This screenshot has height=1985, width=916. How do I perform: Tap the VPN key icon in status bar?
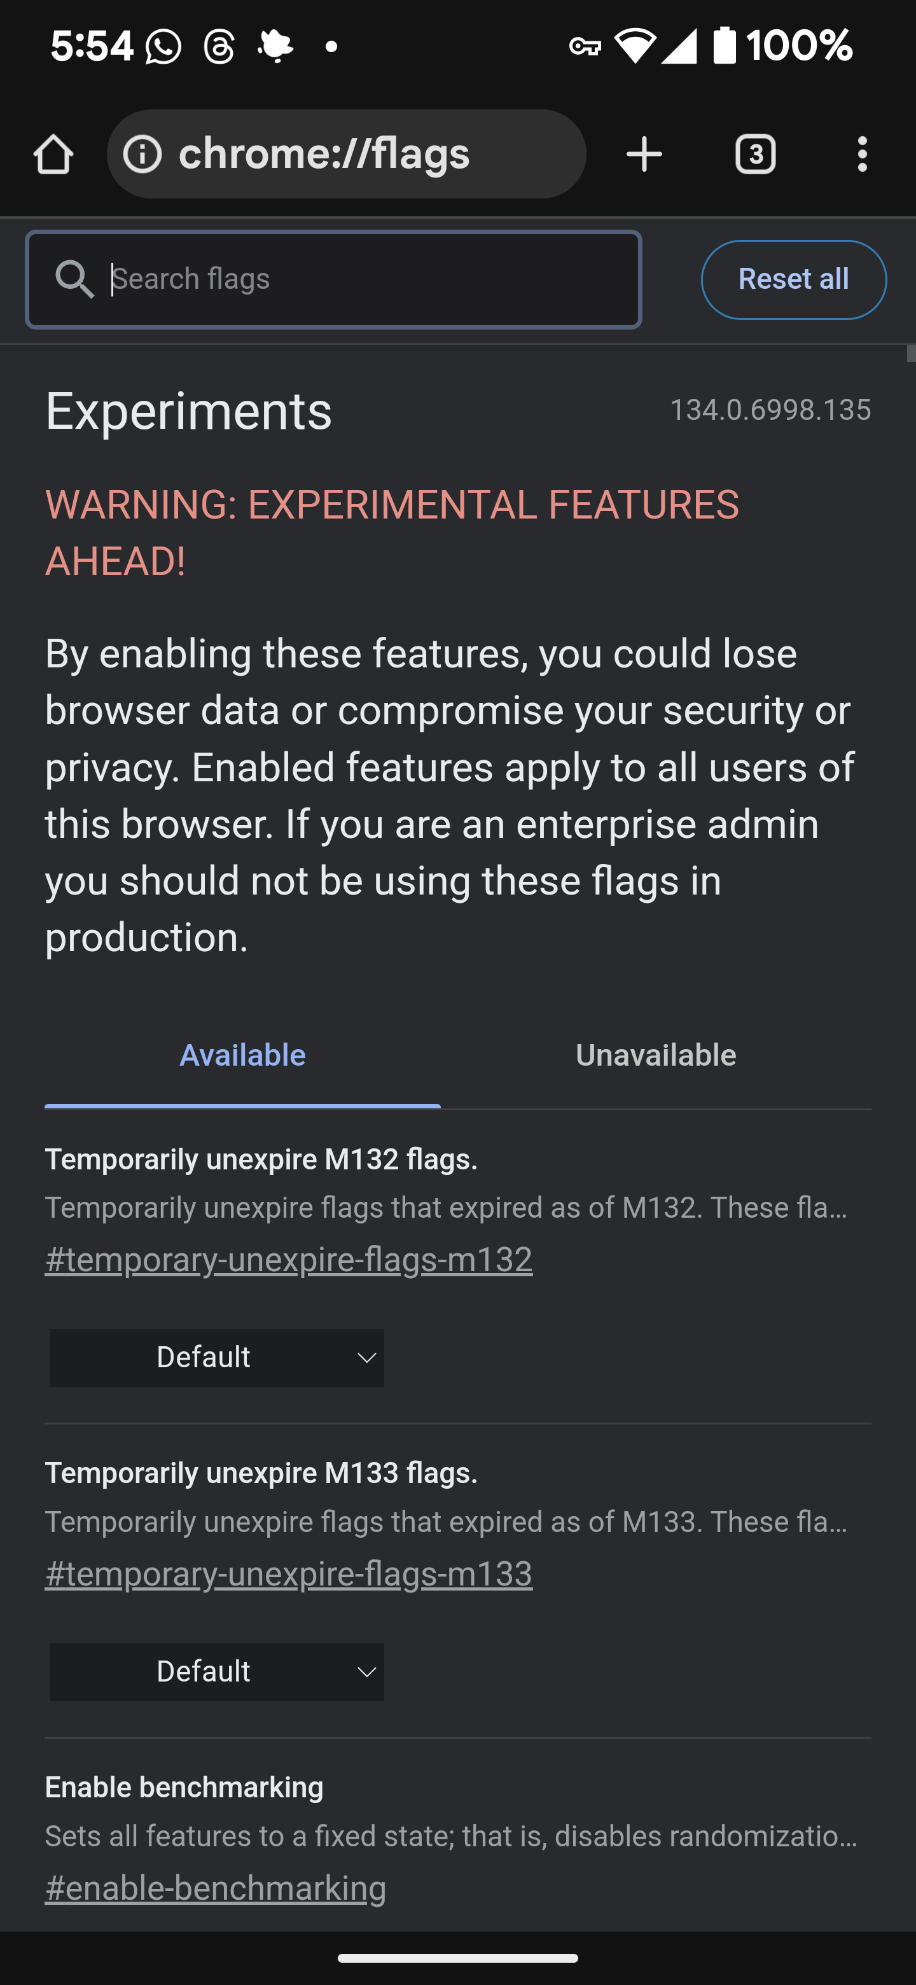[x=585, y=47]
